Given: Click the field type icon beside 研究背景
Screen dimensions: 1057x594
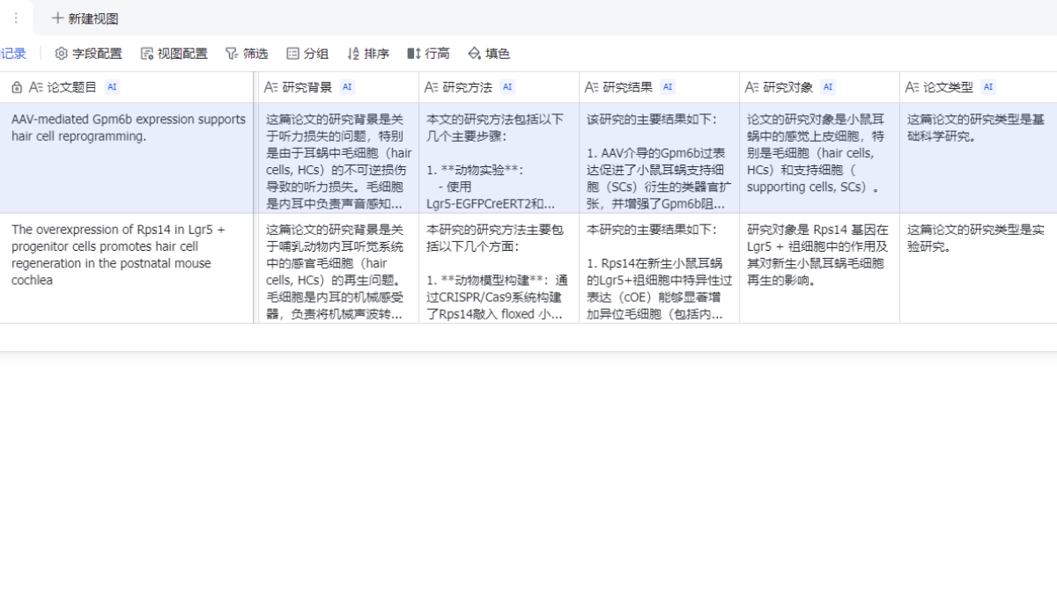Looking at the screenshot, I should [x=272, y=87].
